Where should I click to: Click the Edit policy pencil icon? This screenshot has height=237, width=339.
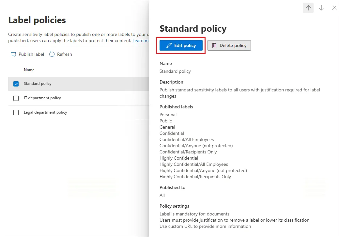pyautogui.click(x=169, y=46)
